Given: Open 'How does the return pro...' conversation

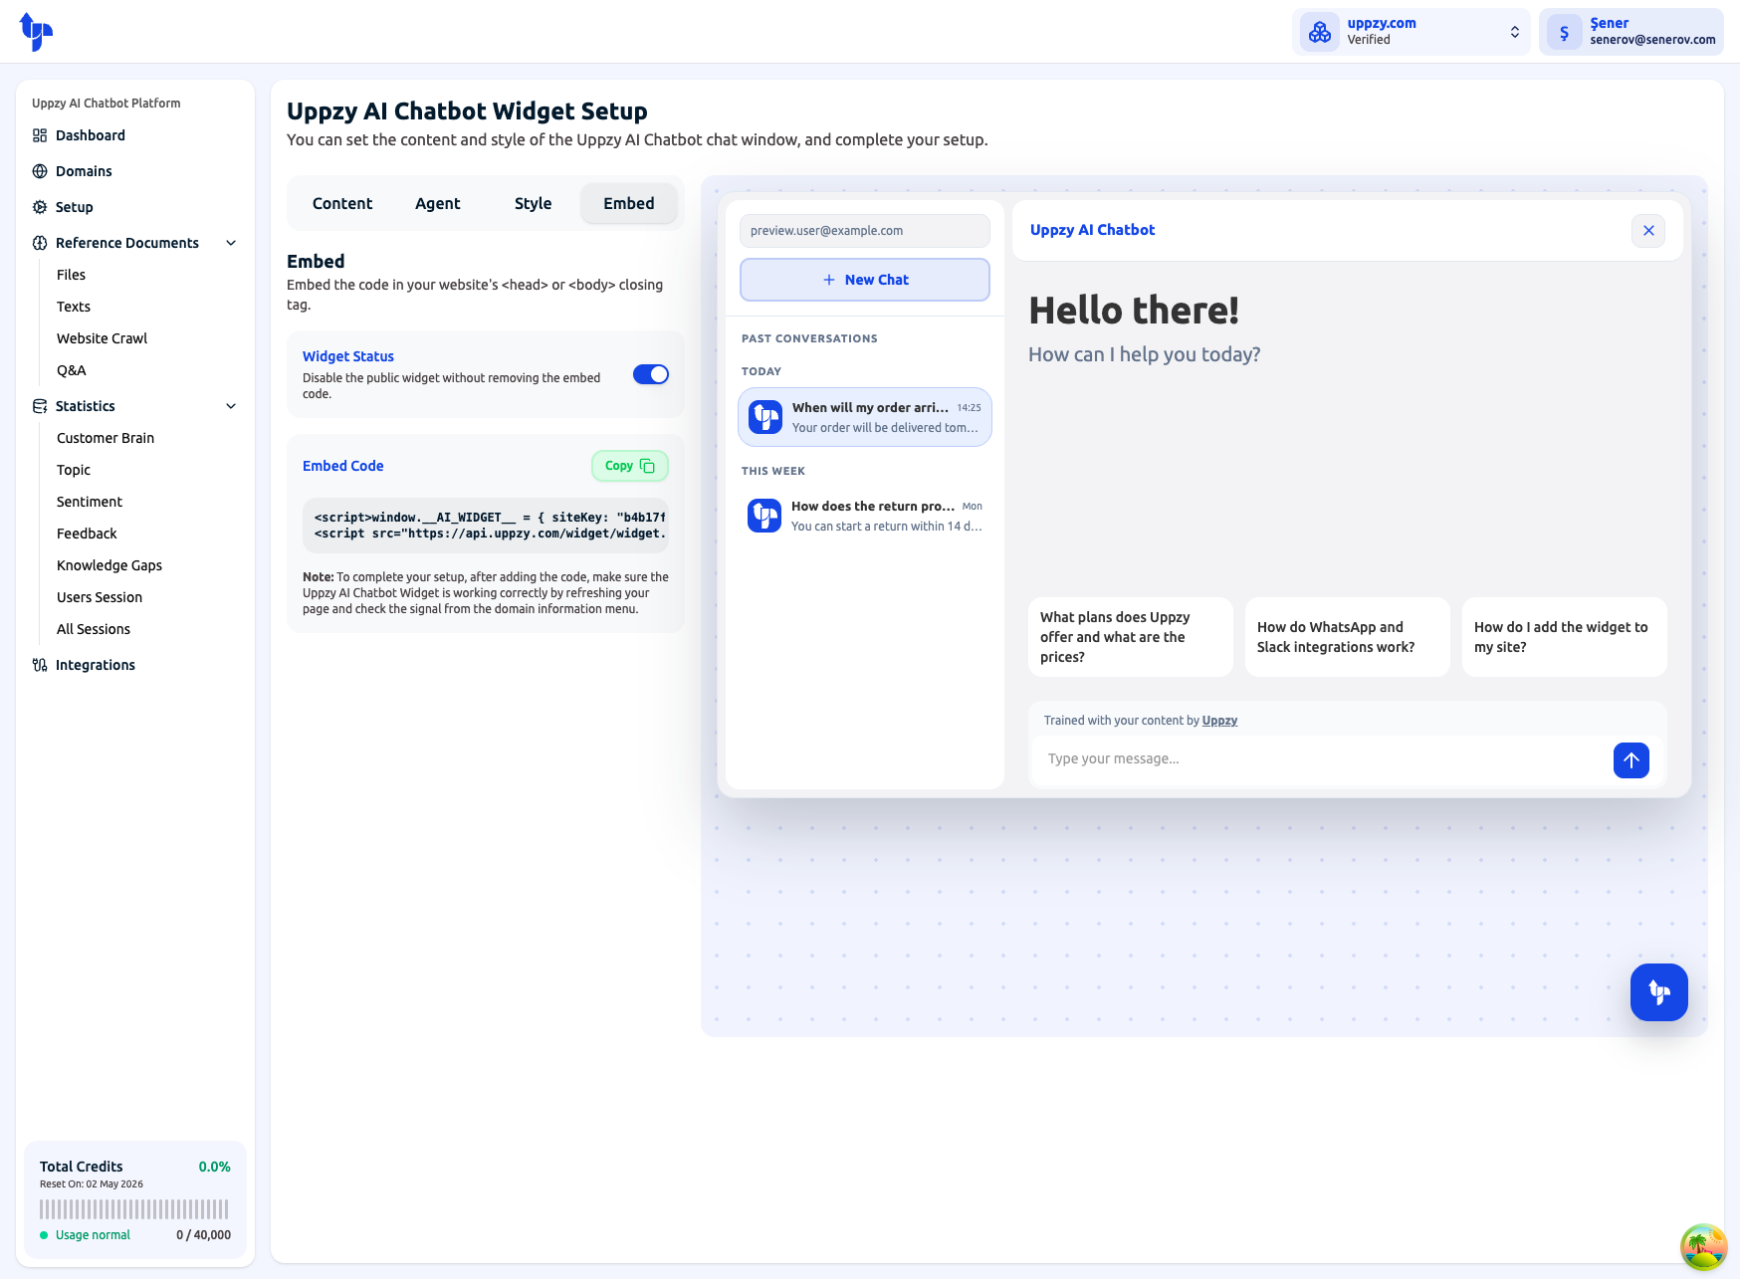Looking at the screenshot, I should tap(865, 516).
